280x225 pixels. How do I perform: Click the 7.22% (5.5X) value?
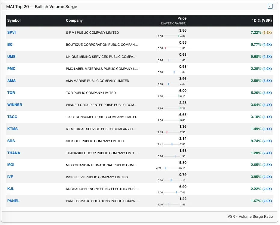click(x=261, y=32)
